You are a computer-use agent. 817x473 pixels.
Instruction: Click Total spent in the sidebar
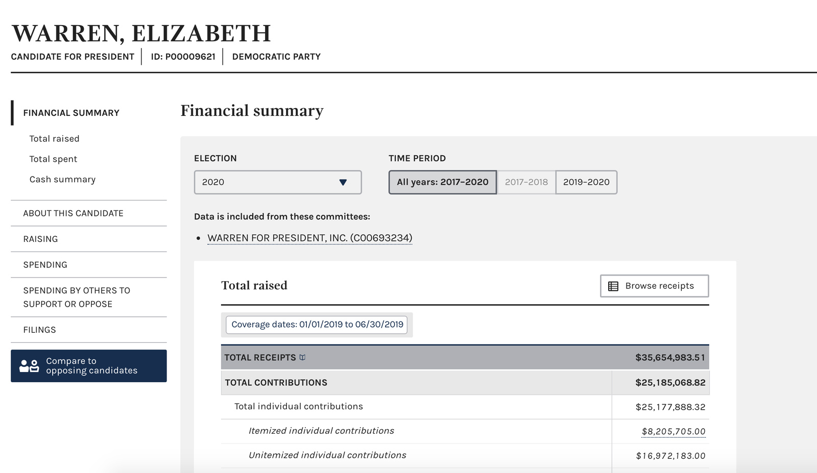pyautogui.click(x=53, y=159)
